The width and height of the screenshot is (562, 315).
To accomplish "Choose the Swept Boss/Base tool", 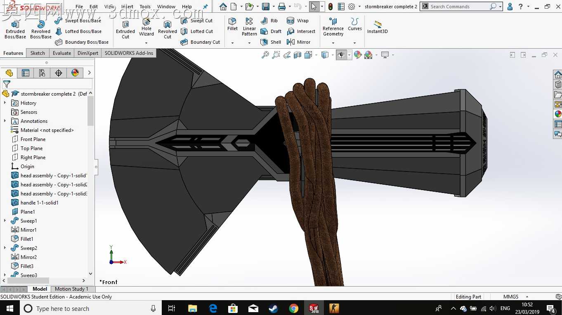I will click(78, 21).
